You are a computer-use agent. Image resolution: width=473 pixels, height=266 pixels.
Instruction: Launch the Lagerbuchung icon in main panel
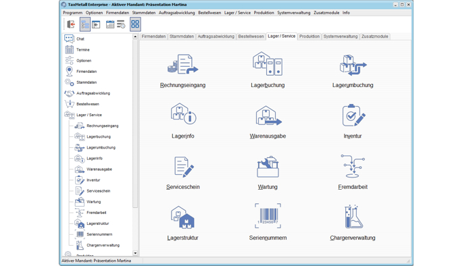[x=268, y=63]
